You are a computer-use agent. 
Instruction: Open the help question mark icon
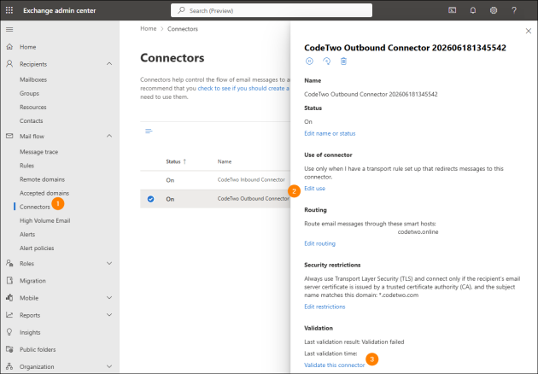[514, 10]
